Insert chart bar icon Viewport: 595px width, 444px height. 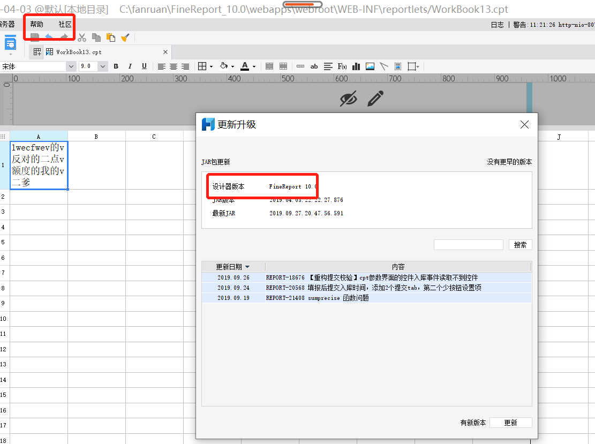[356, 66]
